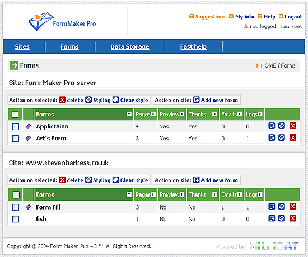308x257 pixels.
Task: Open the Data Storage menu tab
Action: click(x=130, y=46)
